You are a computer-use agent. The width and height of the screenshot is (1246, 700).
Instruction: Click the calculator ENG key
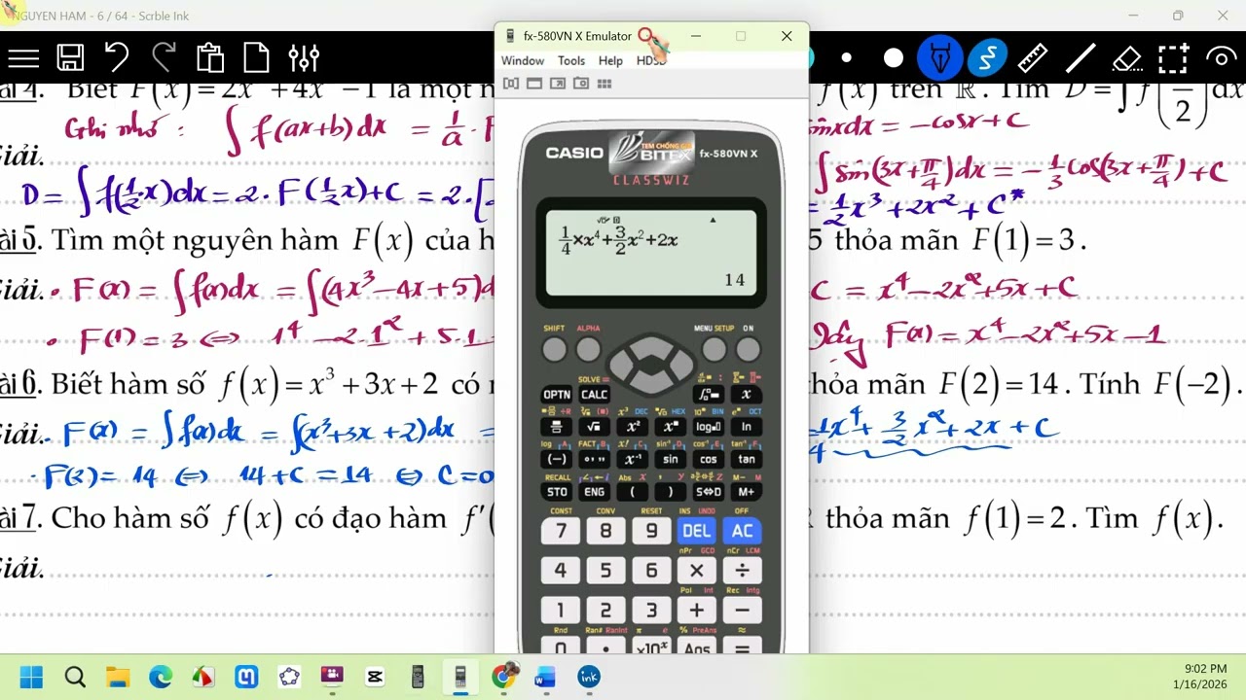point(594,491)
